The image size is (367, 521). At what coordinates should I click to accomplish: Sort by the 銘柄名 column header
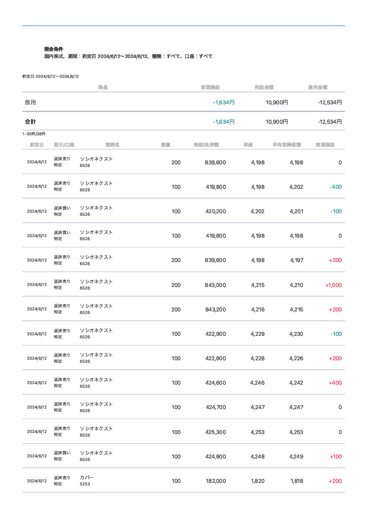coord(112,145)
